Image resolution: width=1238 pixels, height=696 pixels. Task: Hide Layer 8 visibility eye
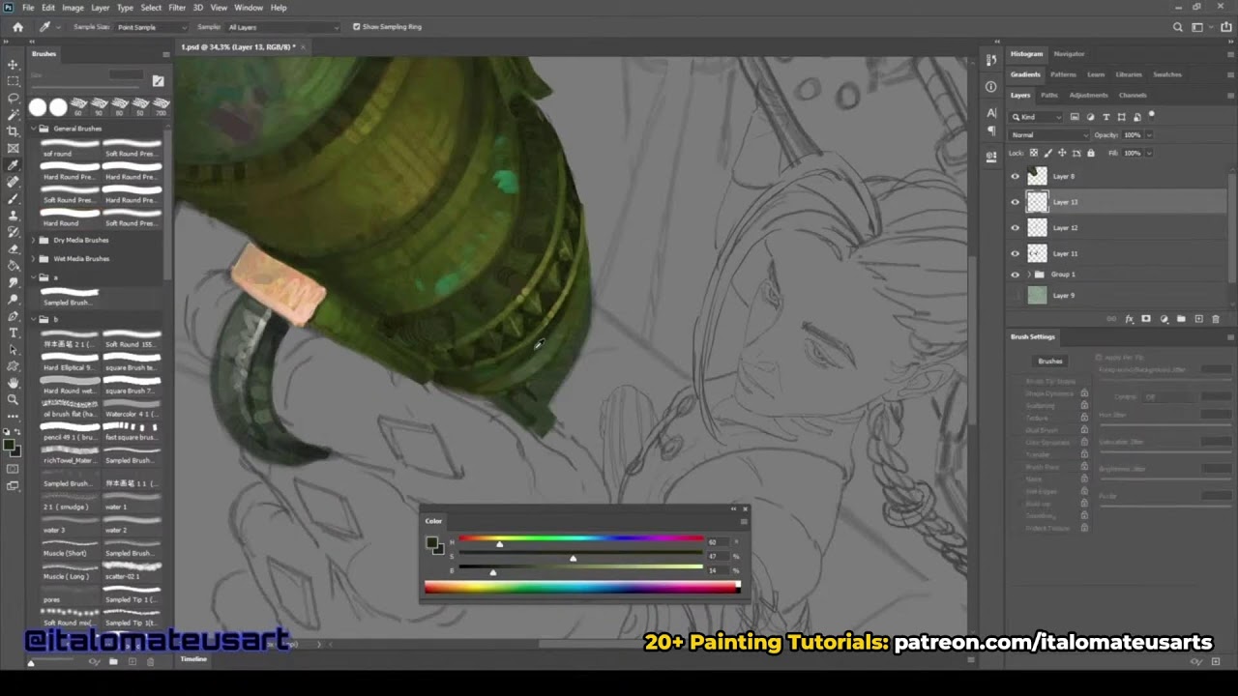(x=1015, y=176)
